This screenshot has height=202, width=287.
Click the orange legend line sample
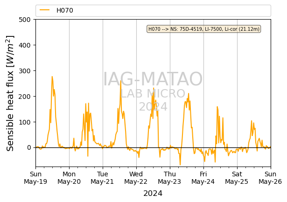45,10
